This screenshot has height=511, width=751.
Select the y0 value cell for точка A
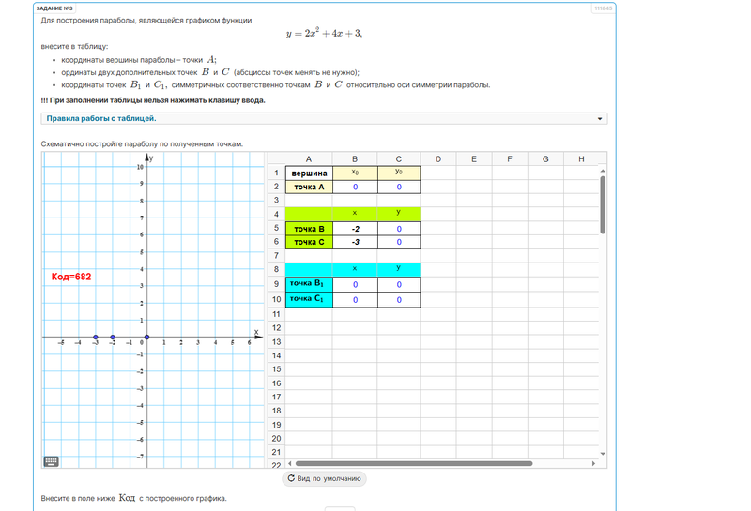(x=399, y=188)
